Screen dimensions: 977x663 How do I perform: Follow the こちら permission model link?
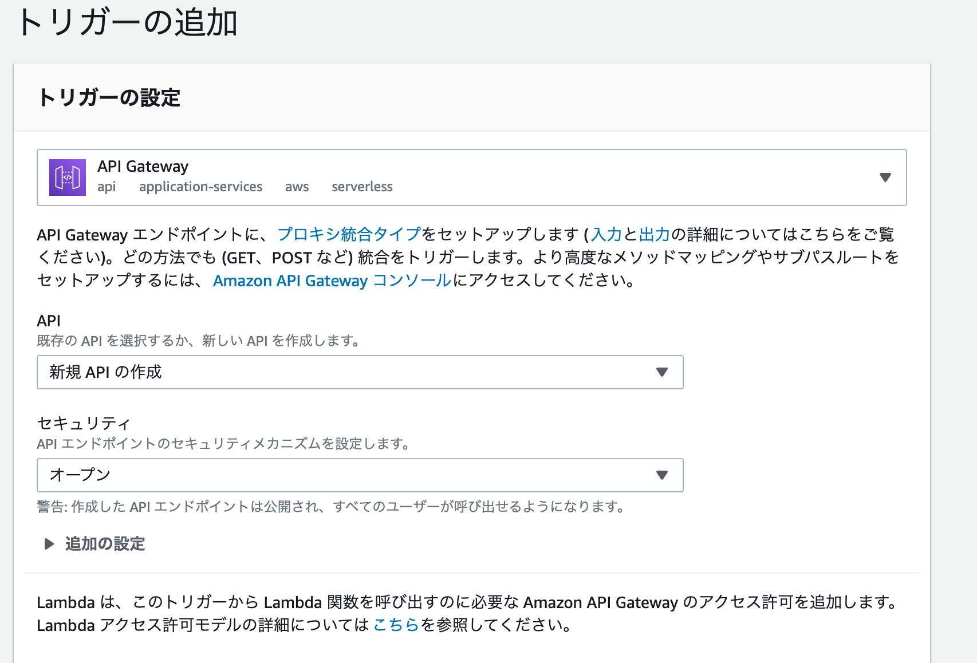(397, 625)
